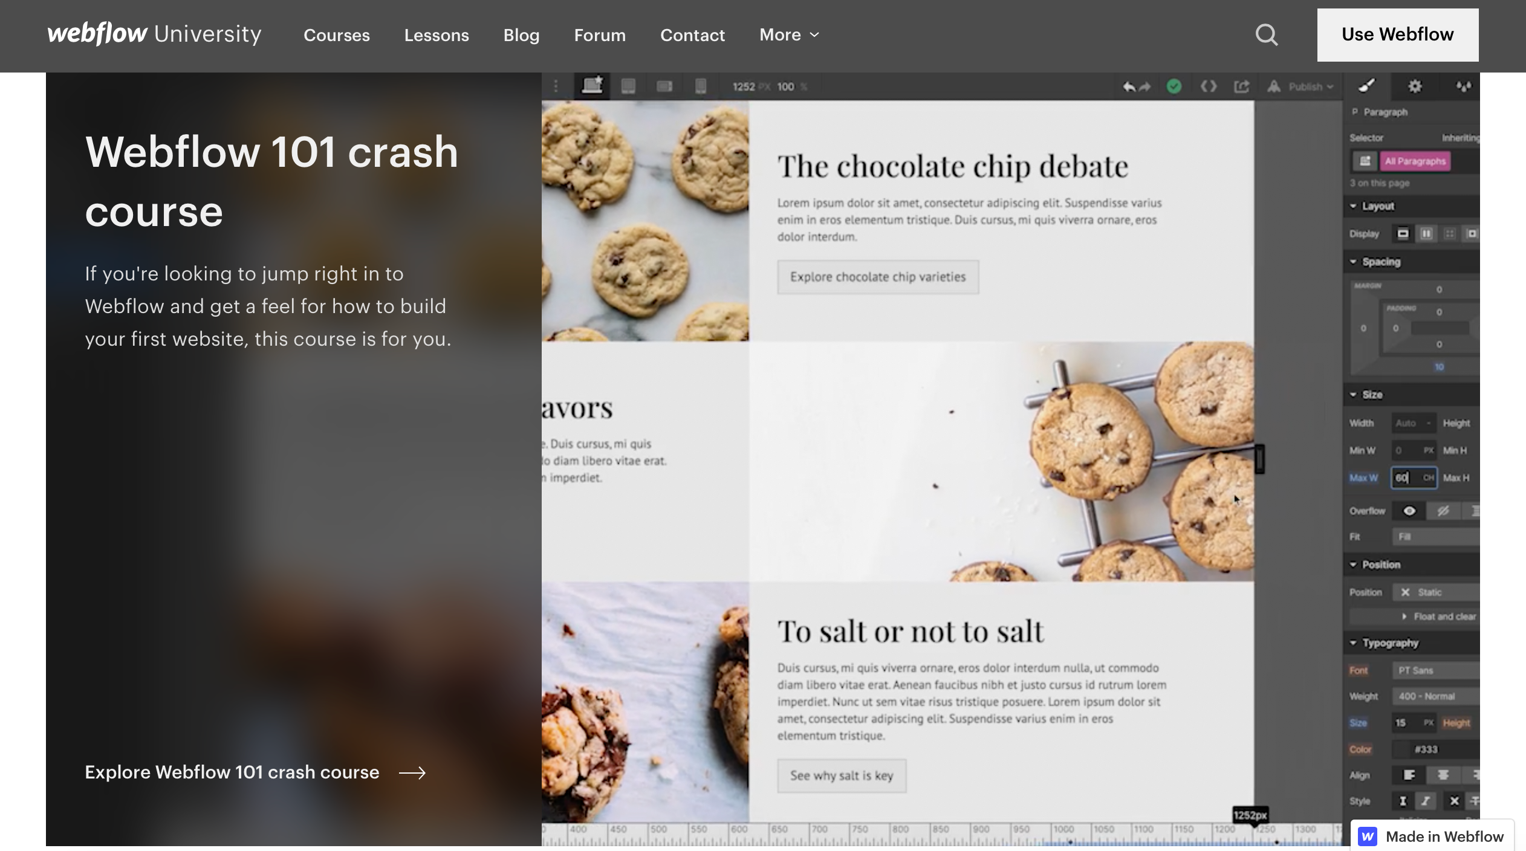Open the search magnifier in header
Image resolution: width=1526 pixels, height=851 pixels.
pos(1267,35)
